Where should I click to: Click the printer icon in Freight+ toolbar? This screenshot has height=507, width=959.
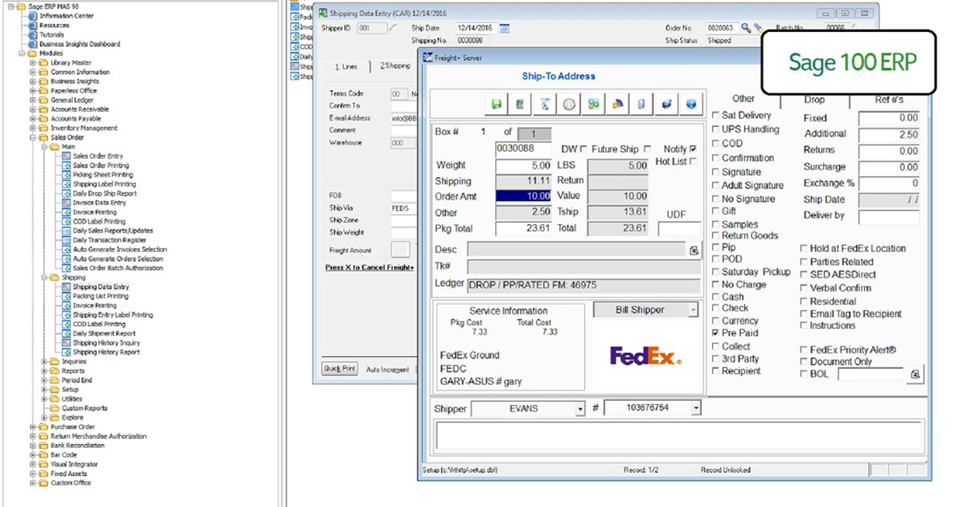[667, 104]
